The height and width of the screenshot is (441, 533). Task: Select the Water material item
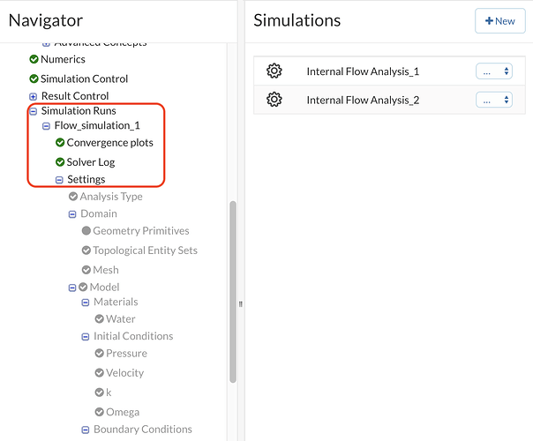[121, 319]
